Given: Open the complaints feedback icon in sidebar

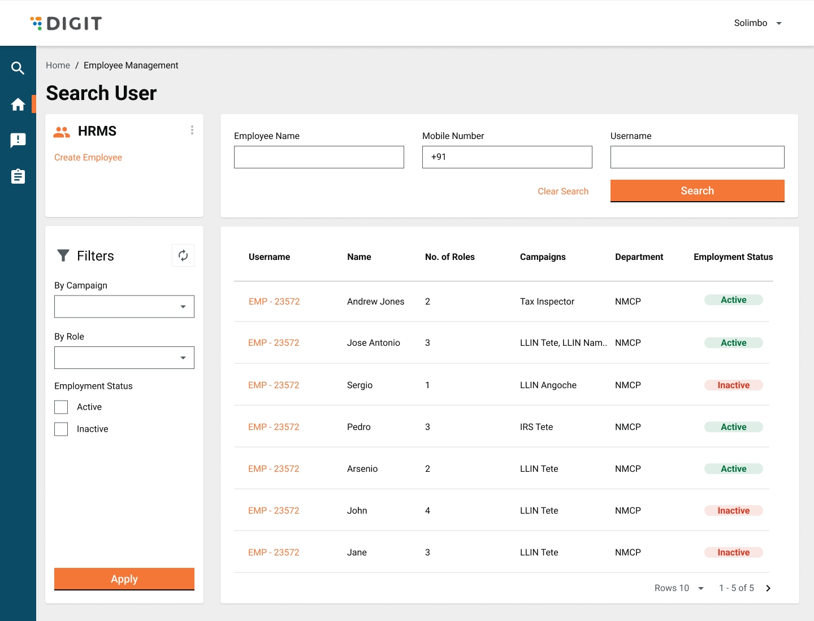Looking at the screenshot, I should coord(18,140).
